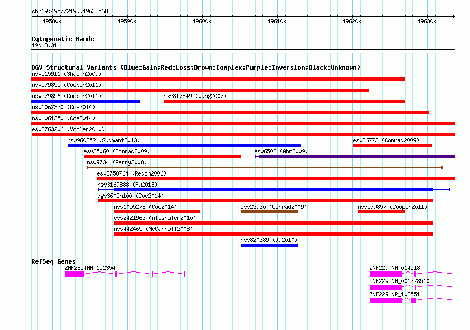Click the esv23930 (Conrad2009) label
Screen dimensions: 470x330
click(274, 207)
